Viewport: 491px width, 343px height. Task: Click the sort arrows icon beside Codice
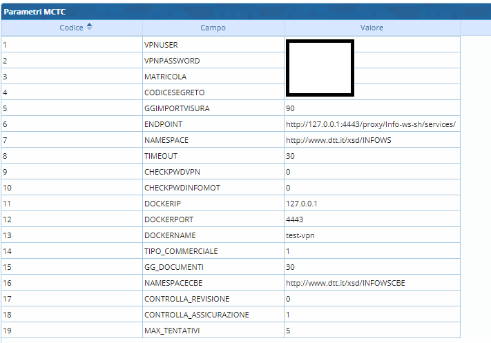89,28
